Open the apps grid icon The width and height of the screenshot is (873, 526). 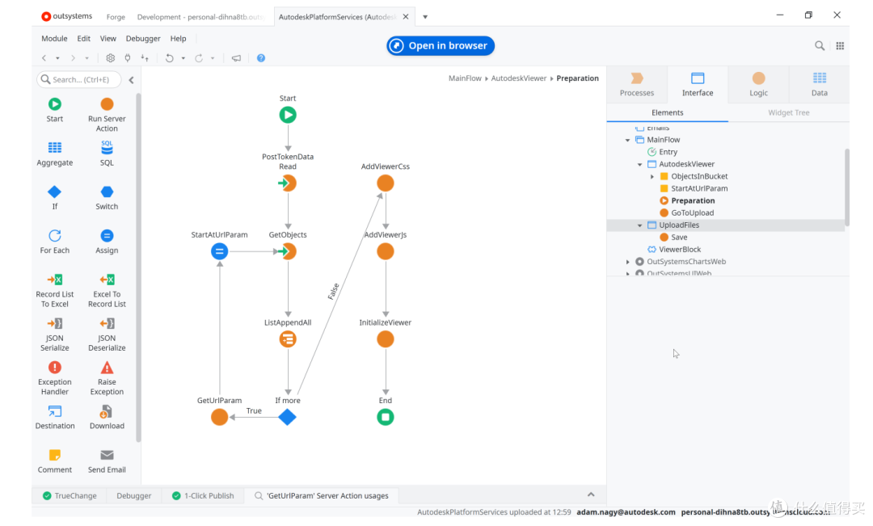[x=840, y=45]
